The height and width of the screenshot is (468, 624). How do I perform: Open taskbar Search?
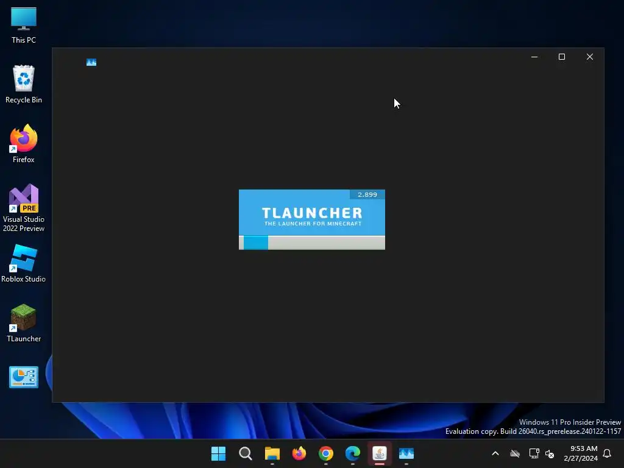245,453
